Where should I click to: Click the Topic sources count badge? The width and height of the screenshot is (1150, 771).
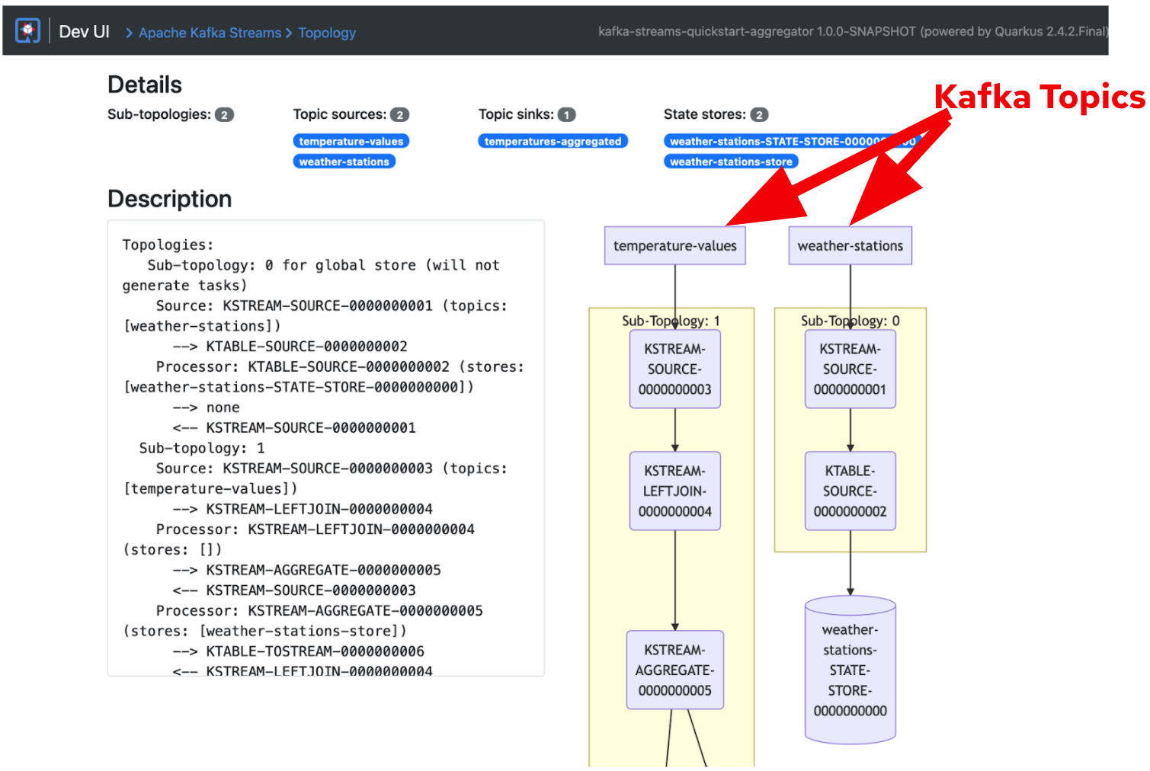399,115
